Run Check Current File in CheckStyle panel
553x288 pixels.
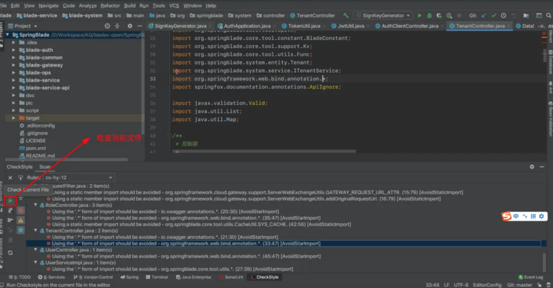[x=10, y=201]
